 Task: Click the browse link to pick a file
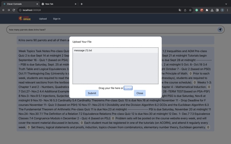[x=128, y=88]
